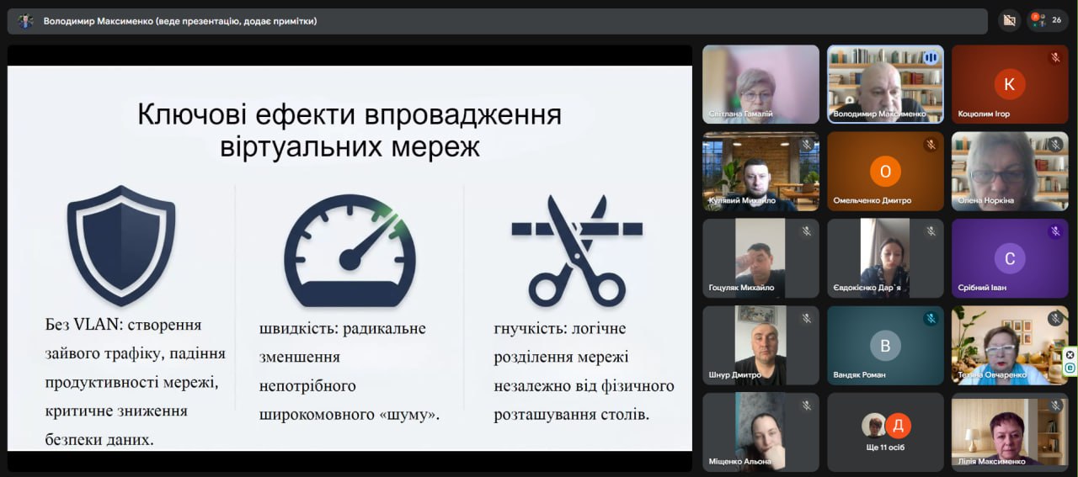
Task: Click the presenter avatar in the top bar
Action: click(26, 21)
